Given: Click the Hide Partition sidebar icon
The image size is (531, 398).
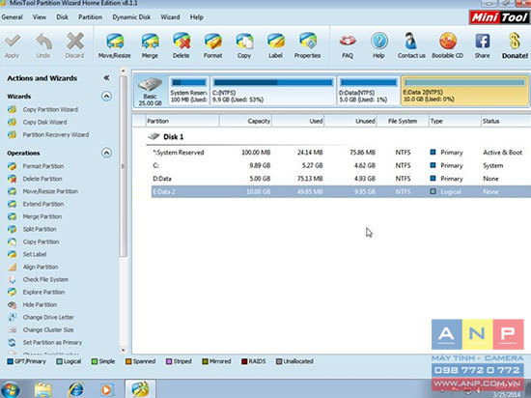Looking at the screenshot, I should (x=12, y=304).
